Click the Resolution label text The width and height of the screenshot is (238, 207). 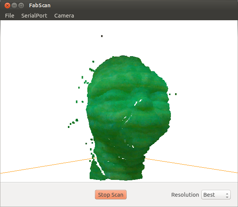[x=185, y=195]
